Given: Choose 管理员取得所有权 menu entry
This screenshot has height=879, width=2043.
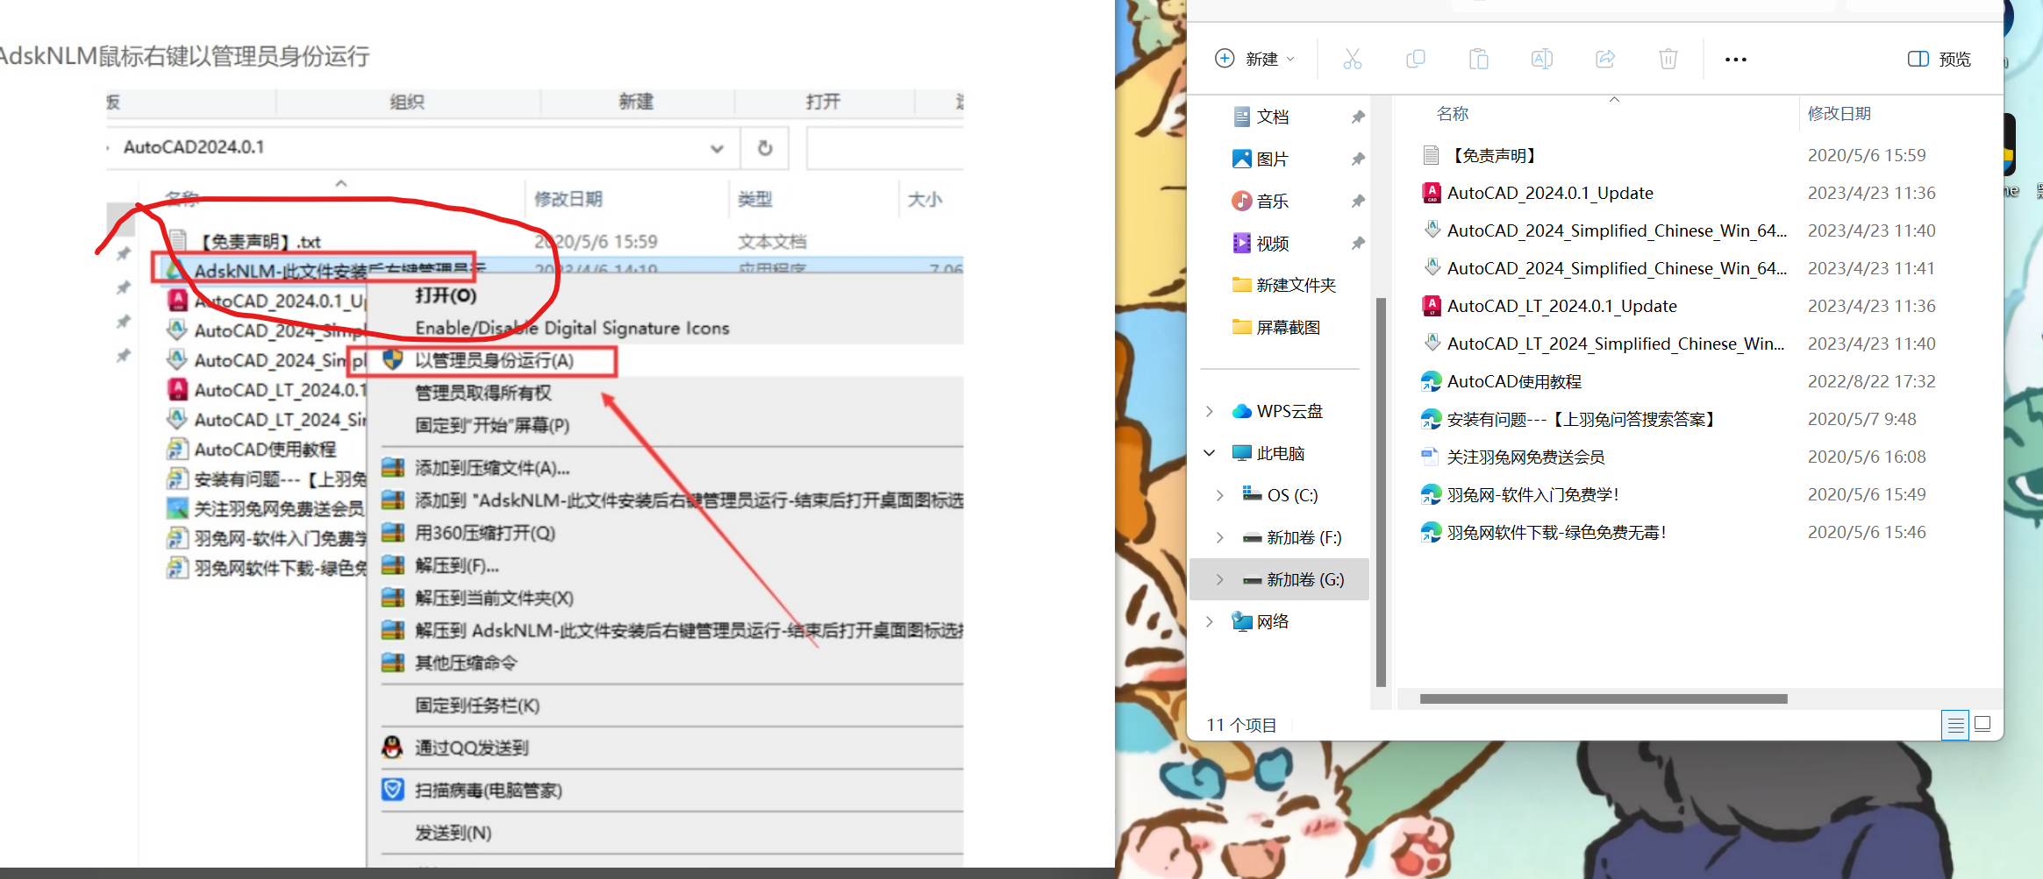Looking at the screenshot, I should [483, 393].
